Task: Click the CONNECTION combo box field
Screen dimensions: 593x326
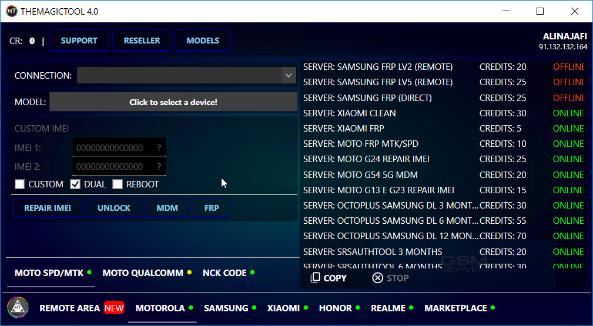Action: (187, 75)
